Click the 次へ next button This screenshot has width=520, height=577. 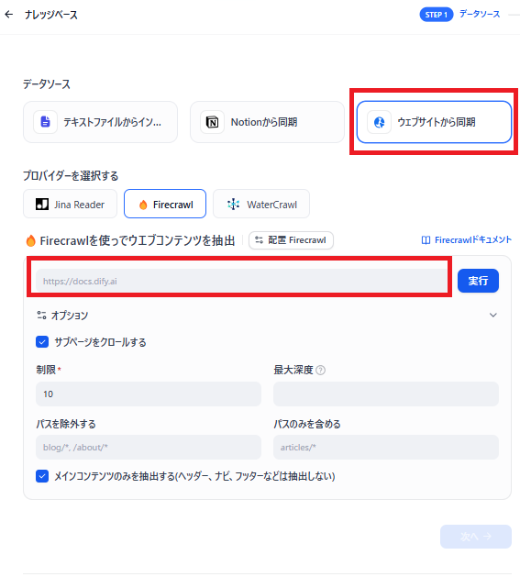[x=476, y=537]
